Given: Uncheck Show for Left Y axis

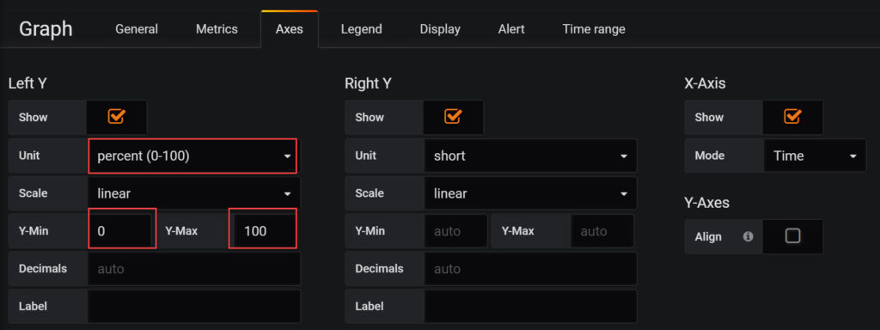Looking at the screenshot, I should tap(117, 117).
